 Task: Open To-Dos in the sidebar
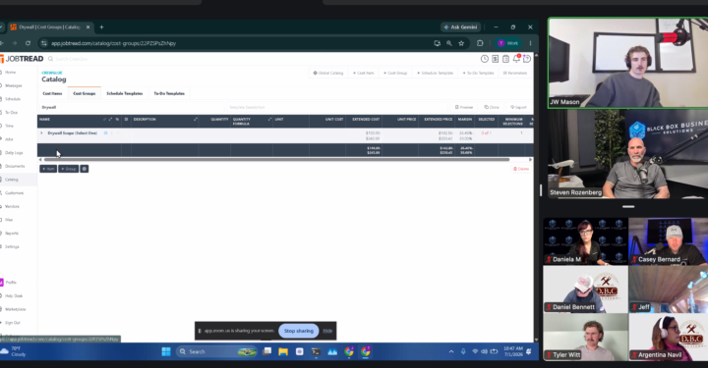tap(11, 113)
